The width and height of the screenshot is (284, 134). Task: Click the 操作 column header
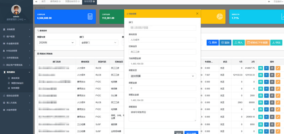click(272, 62)
